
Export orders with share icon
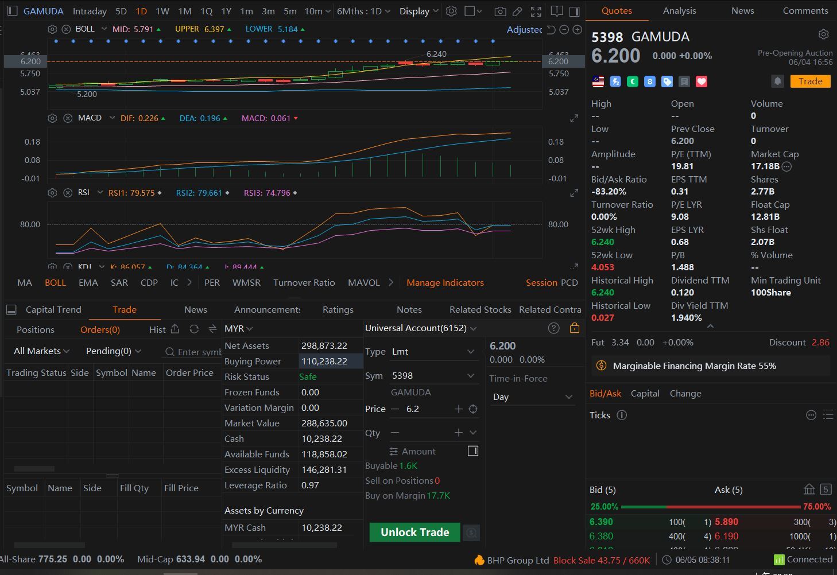(175, 329)
